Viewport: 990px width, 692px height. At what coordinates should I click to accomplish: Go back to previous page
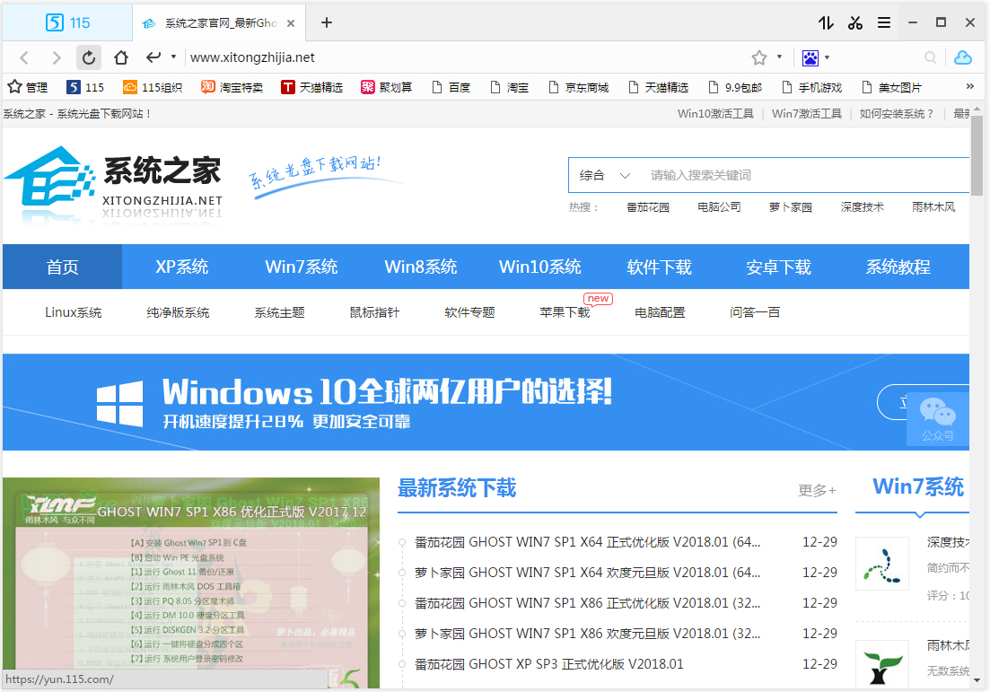tap(24, 58)
